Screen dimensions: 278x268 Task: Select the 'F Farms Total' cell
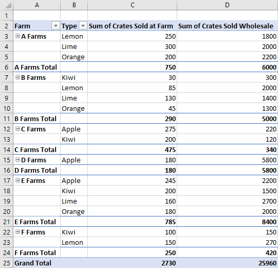pyautogui.click(x=36, y=253)
